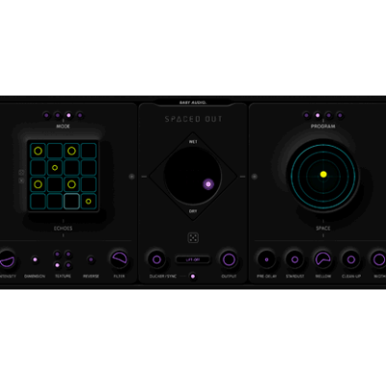Click the Clean-Up knob
The image size is (386, 386).
[351, 260]
